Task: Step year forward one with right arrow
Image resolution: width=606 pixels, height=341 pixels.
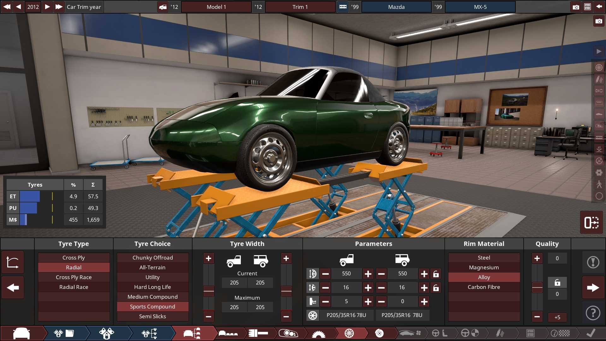Action: pyautogui.click(x=47, y=7)
